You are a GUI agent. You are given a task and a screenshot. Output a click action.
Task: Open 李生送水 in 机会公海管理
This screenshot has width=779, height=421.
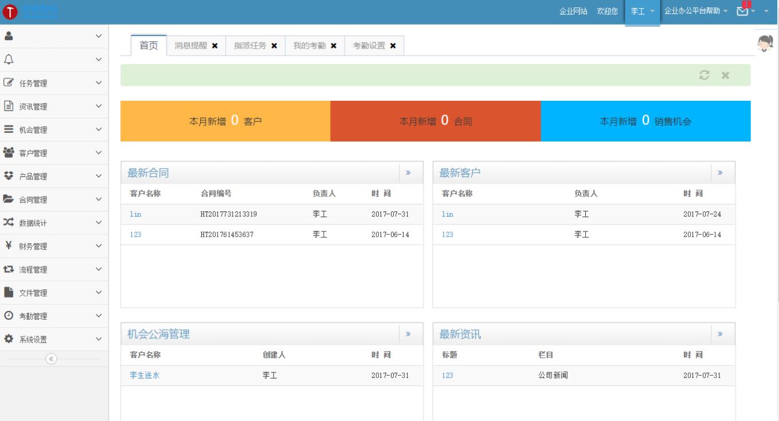[x=144, y=376]
